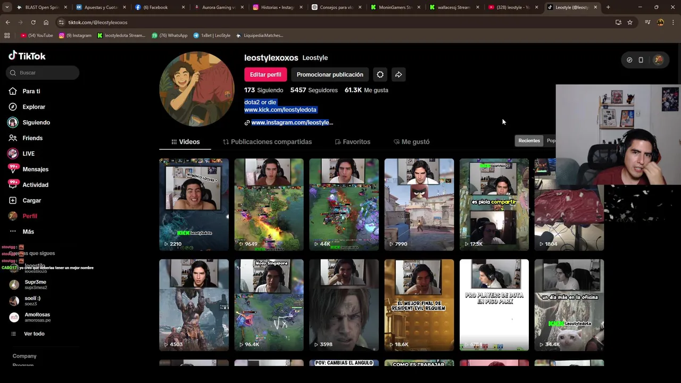The height and width of the screenshot is (383, 681).
Task: Open YouTube bookmark
Action: tap(37, 36)
